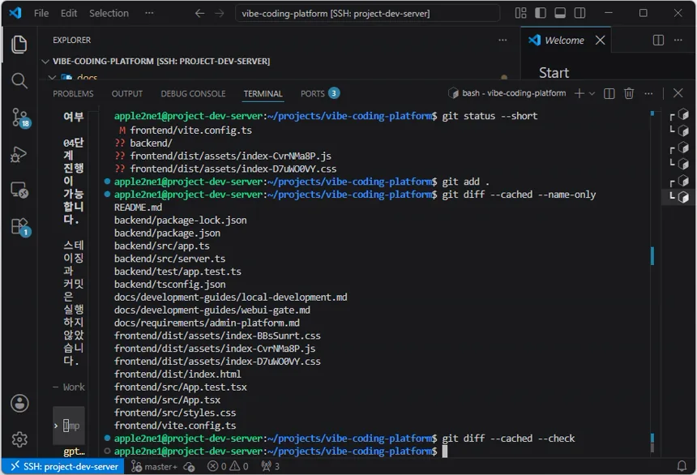This screenshot has height=475, width=697.
Task: Close the Welcome tab
Action: pyautogui.click(x=600, y=40)
